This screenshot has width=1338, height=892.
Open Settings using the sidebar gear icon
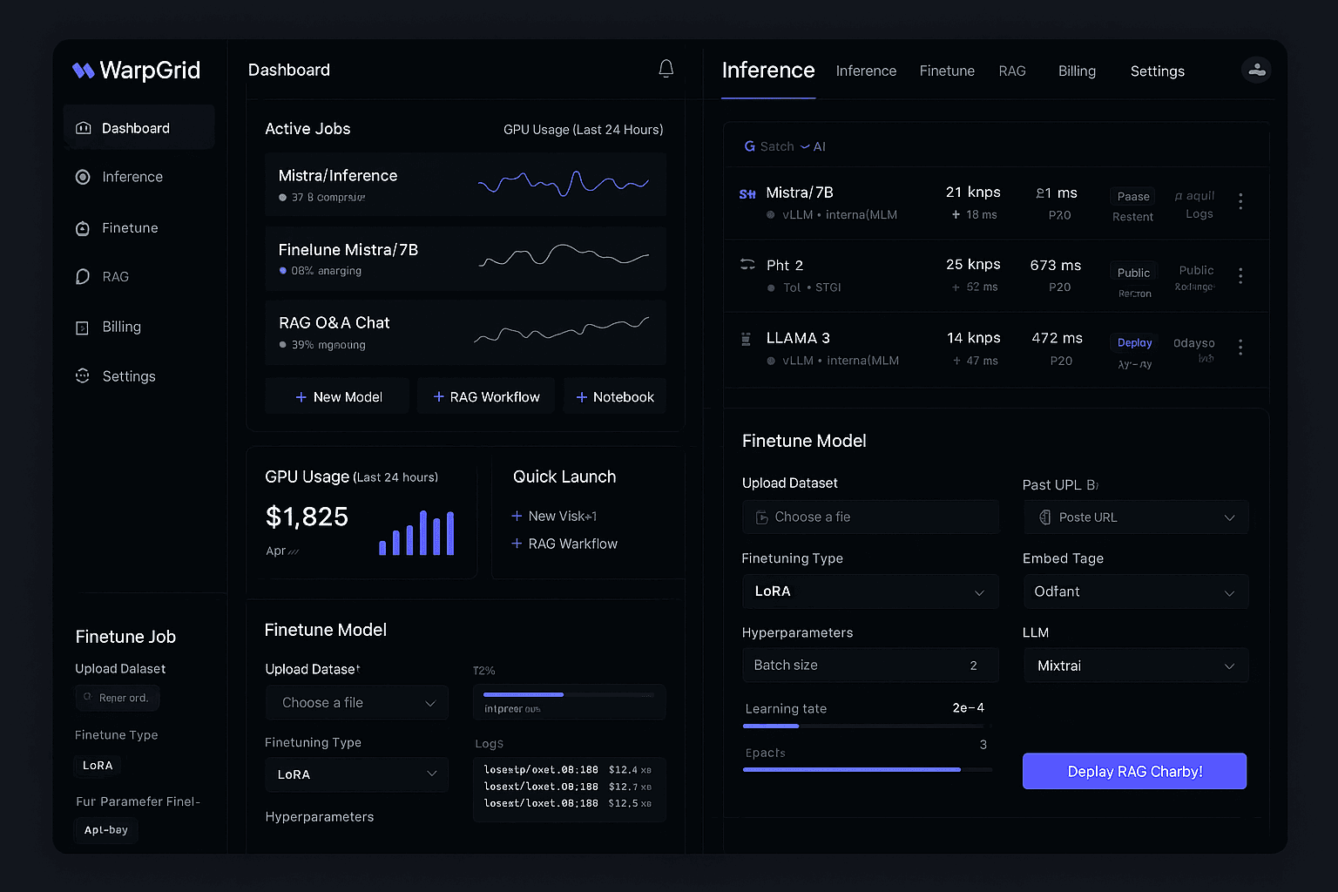tap(83, 375)
